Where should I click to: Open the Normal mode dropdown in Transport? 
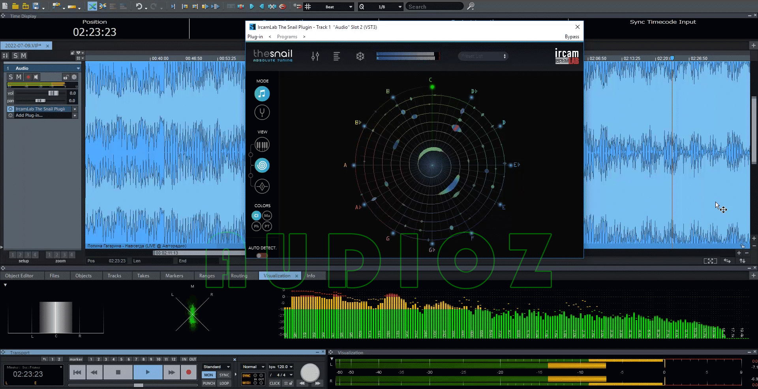click(x=253, y=367)
